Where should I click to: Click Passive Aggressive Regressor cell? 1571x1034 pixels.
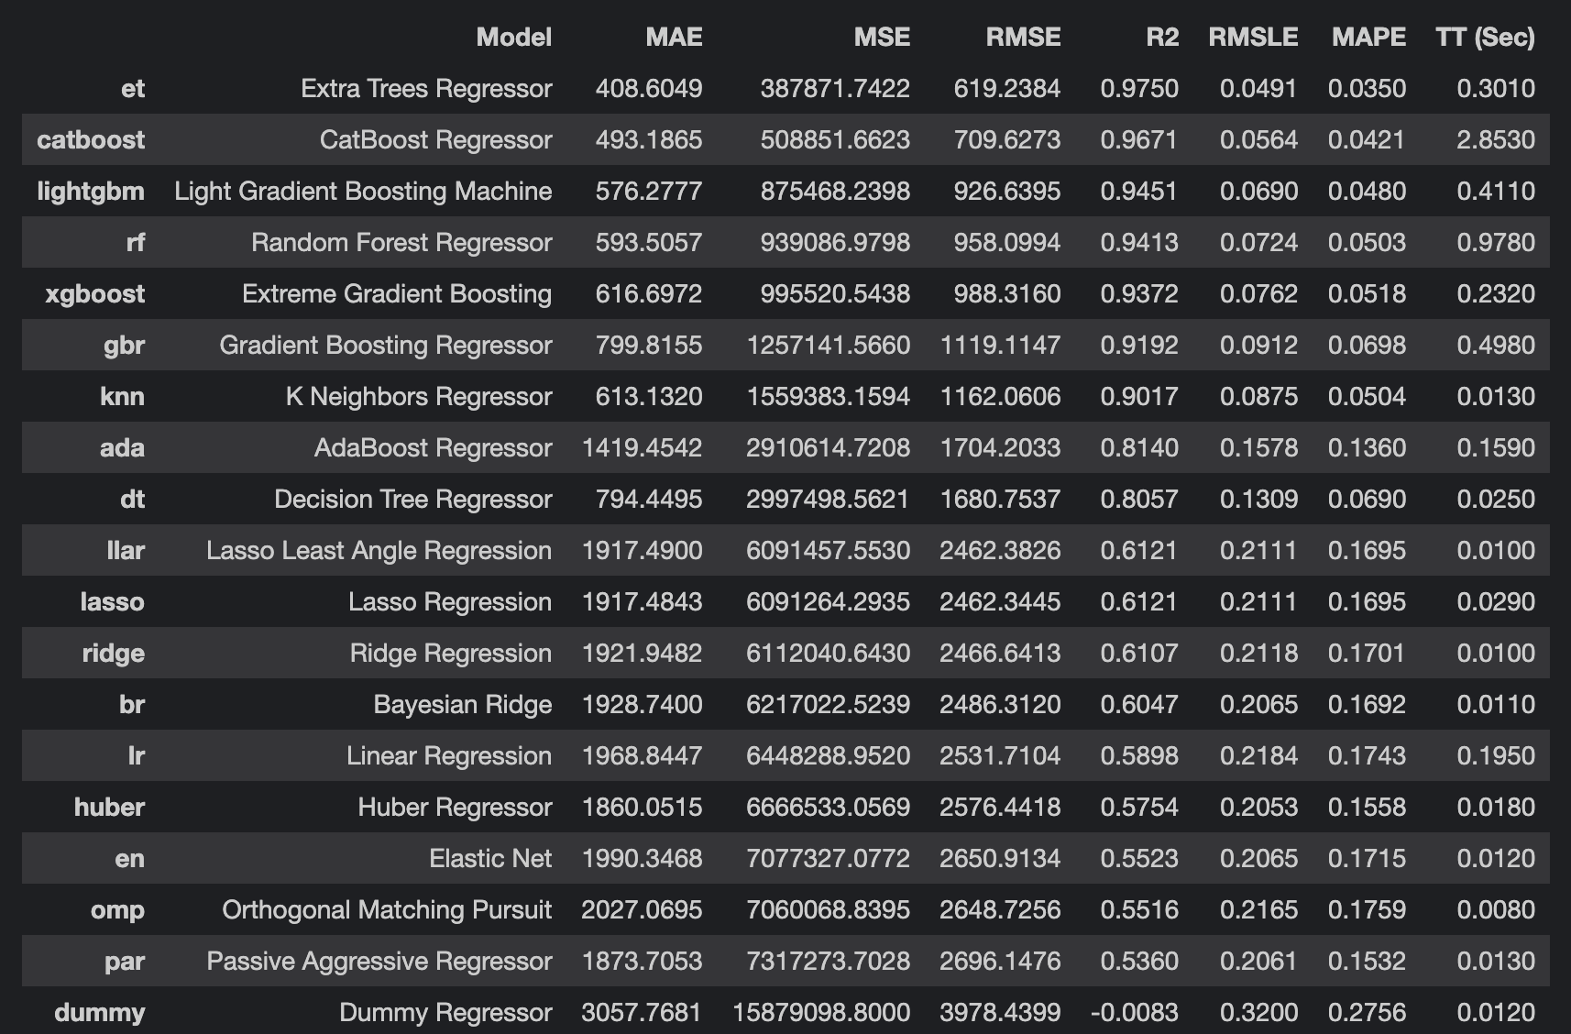tap(379, 961)
